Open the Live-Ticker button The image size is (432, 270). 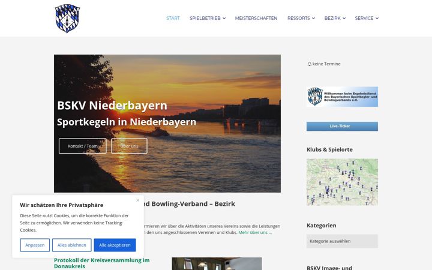pos(342,126)
